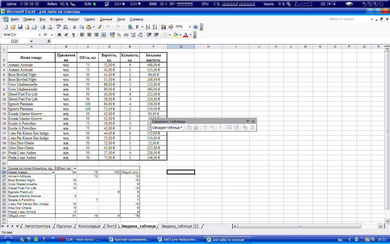Screen dimensions: 390x244
Task: Apply currency number format
Action: click(x=112, y=35)
